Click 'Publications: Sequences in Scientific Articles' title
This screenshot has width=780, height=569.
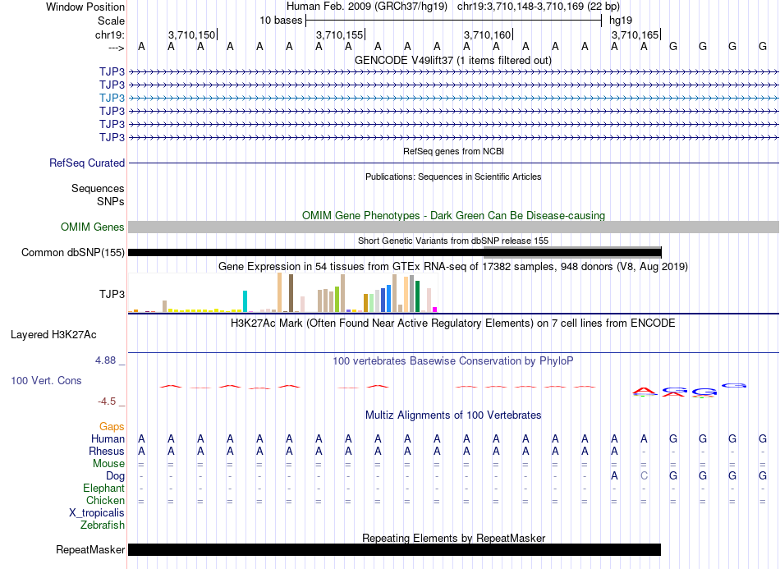point(453,177)
